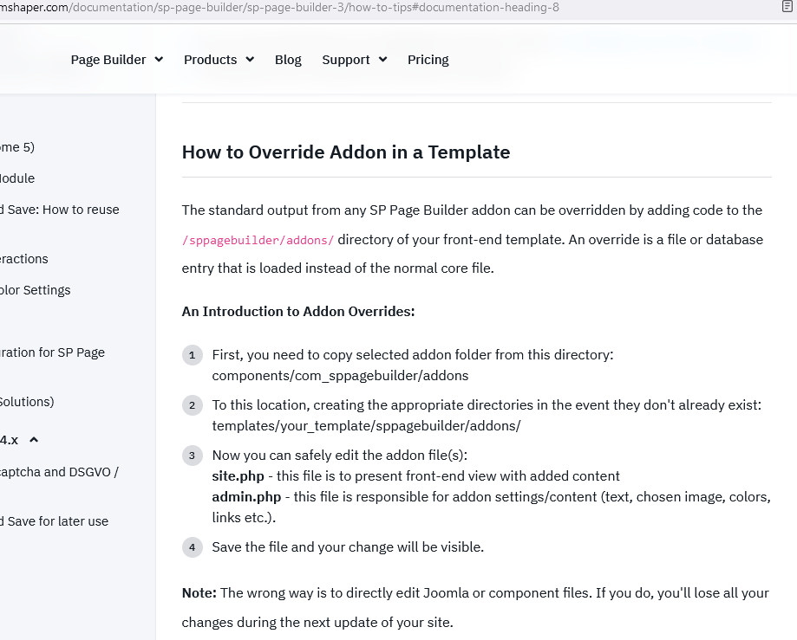
Task: Click the /sppagebuilder/addons/ code snippet
Action: tap(258, 240)
